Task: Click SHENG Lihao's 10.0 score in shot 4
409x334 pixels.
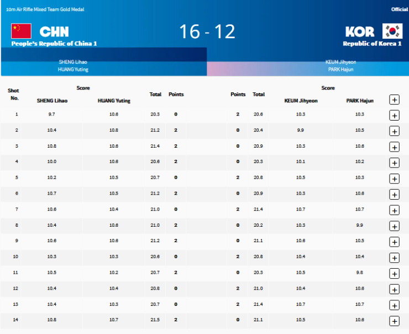Action: pyautogui.click(x=51, y=161)
